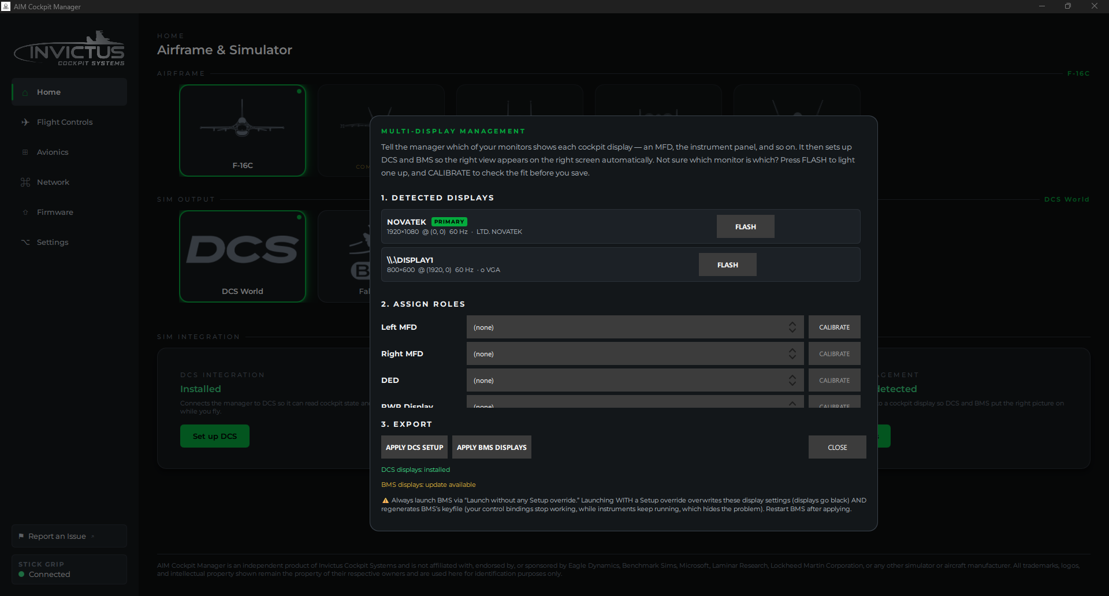Calibrate the Right MFD display
1109x596 pixels.
[834, 353]
